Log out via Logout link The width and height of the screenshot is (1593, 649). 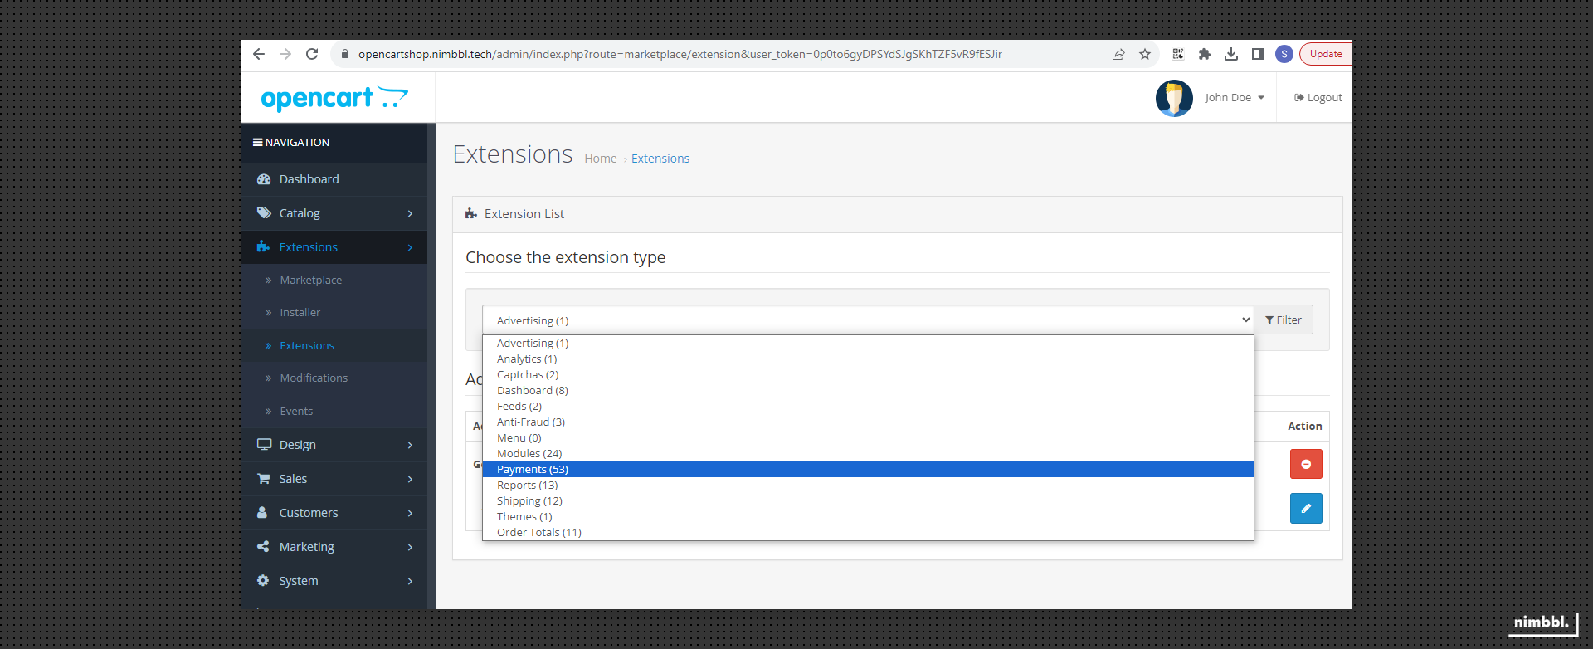[x=1318, y=98]
